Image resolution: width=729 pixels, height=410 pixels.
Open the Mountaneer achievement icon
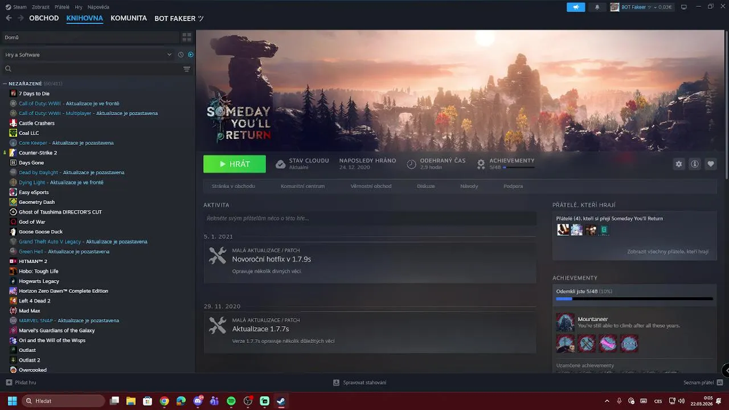point(566,322)
